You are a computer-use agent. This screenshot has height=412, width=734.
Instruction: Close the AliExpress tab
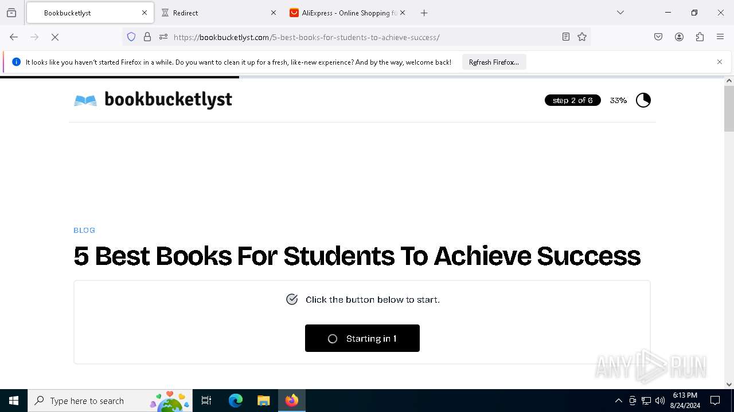point(403,13)
